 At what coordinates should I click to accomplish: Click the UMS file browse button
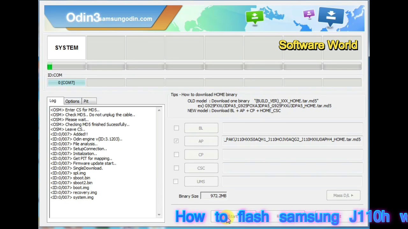tap(201, 181)
